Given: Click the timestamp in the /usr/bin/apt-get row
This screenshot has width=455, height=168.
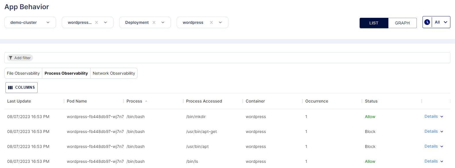Looking at the screenshot, I should pyautogui.click(x=28, y=132).
